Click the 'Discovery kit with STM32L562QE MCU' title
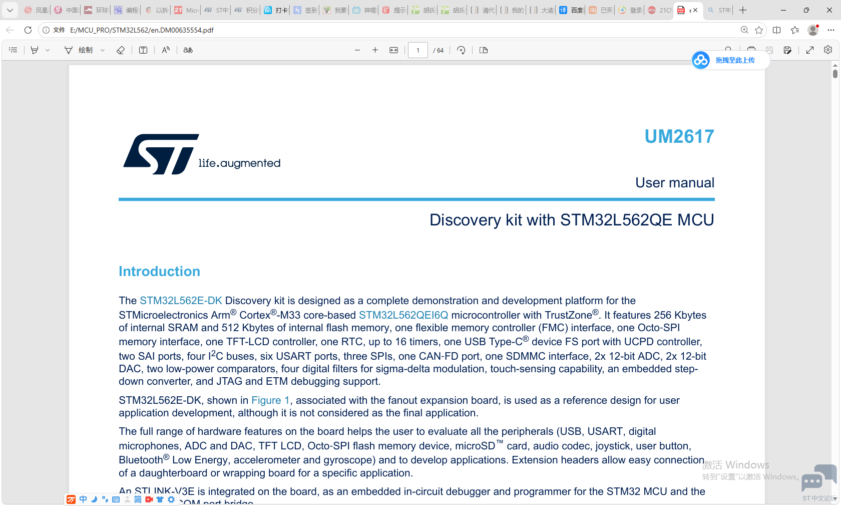Screen dimensions: 841x506 572,220
